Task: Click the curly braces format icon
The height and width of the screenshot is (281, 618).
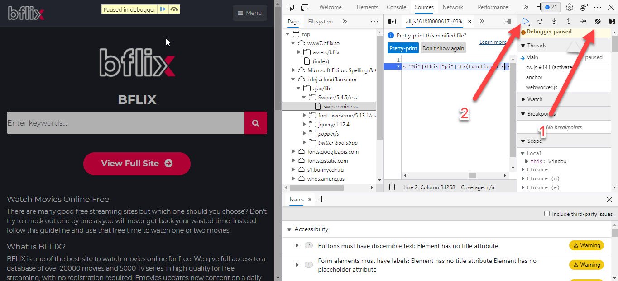Action: pyautogui.click(x=392, y=187)
